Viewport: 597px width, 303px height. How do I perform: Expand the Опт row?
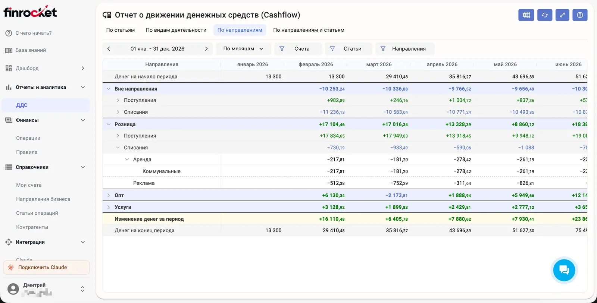coord(109,195)
